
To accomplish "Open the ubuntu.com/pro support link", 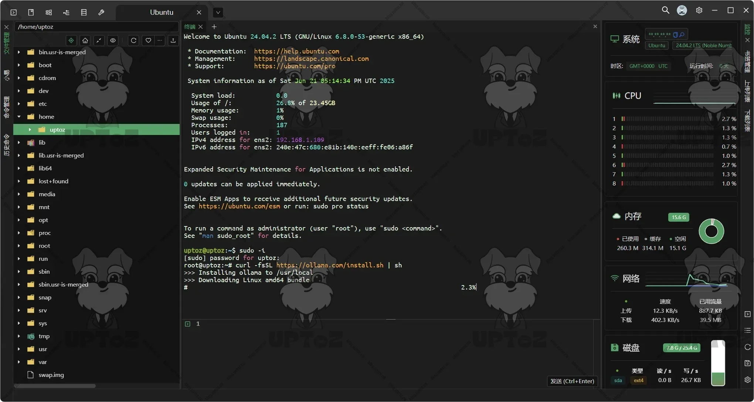I will tap(295, 66).
